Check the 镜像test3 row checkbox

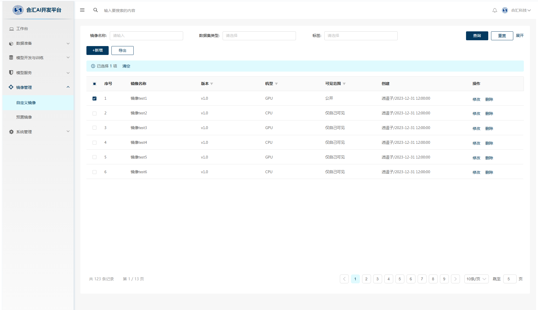tap(94, 128)
